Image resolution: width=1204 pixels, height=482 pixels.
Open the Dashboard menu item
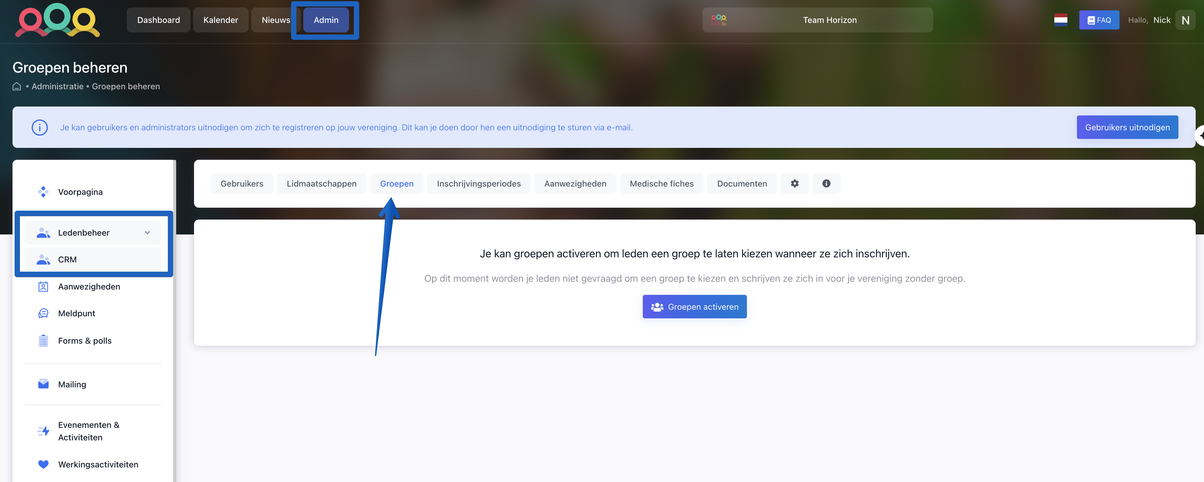158,20
